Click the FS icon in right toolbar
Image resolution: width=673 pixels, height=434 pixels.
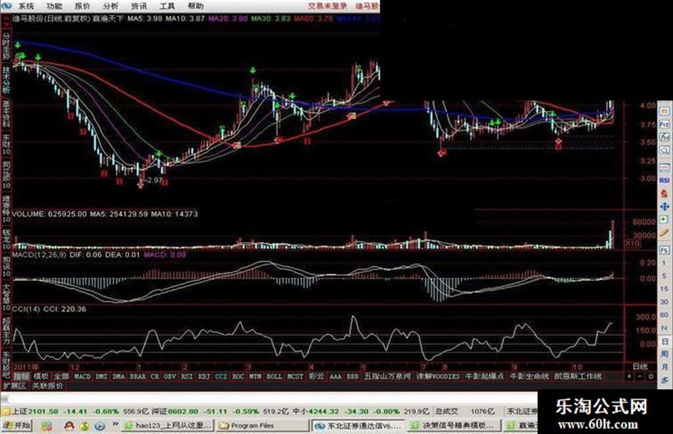(x=664, y=249)
